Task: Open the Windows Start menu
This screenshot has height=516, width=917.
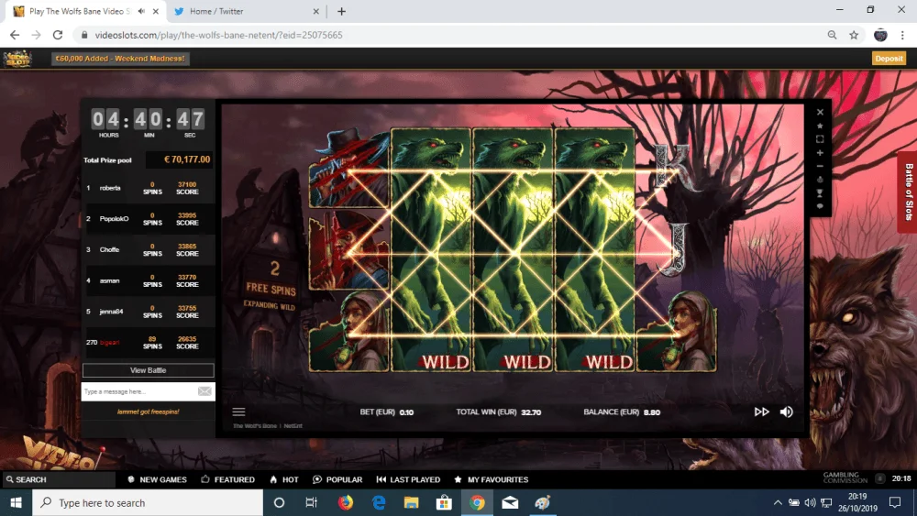Action: (16, 502)
